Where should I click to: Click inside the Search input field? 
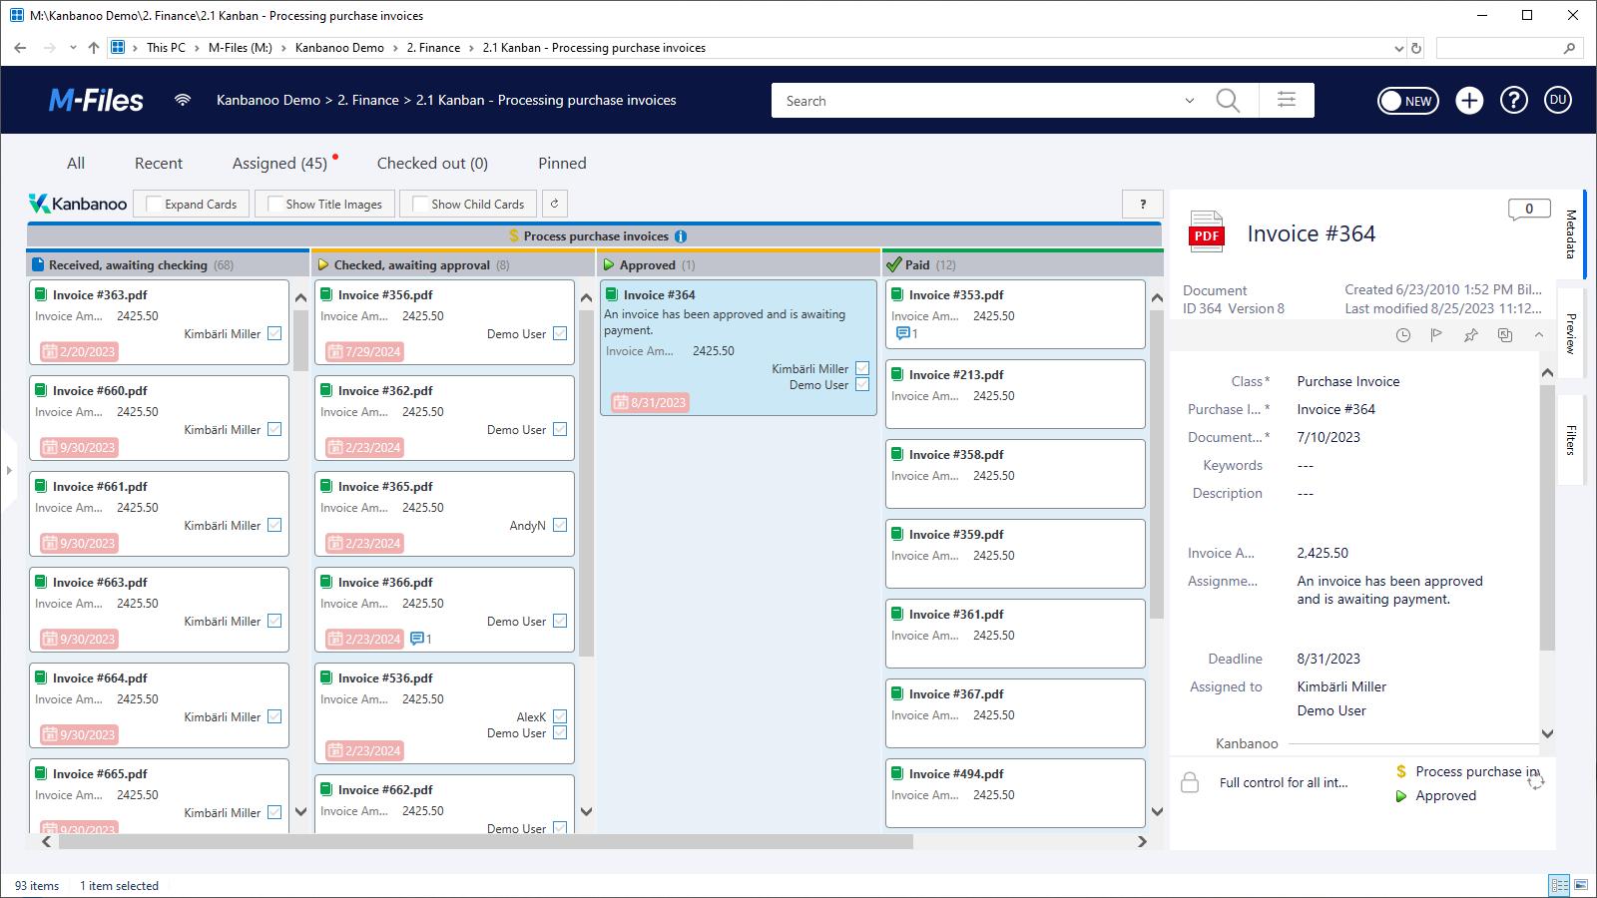tap(978, 101)
